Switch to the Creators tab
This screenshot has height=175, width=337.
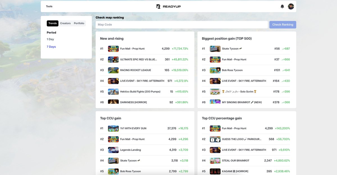tap(65, 23)
